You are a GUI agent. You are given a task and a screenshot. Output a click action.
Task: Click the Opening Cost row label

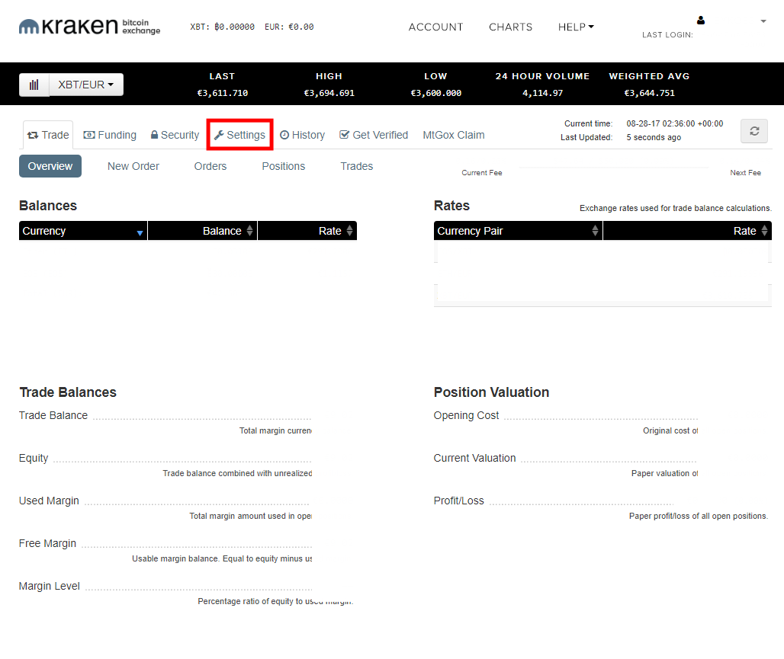466,416
